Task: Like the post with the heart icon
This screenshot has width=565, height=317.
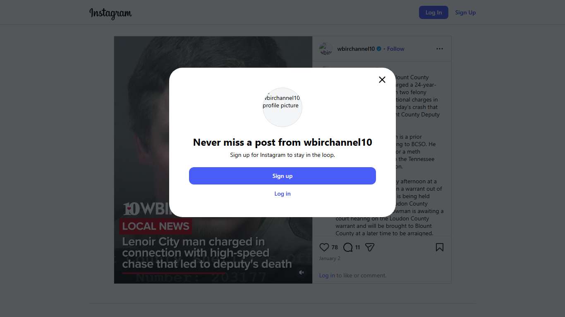Action: click(324, 247)
